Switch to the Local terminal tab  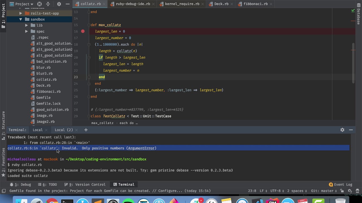pyautogui.click(x=38, y=130)
